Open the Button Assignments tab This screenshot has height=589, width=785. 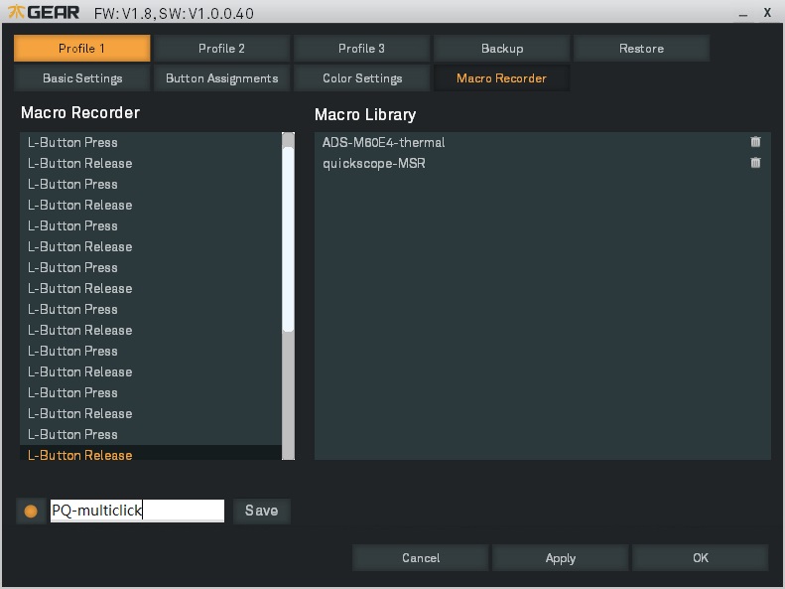221,78
